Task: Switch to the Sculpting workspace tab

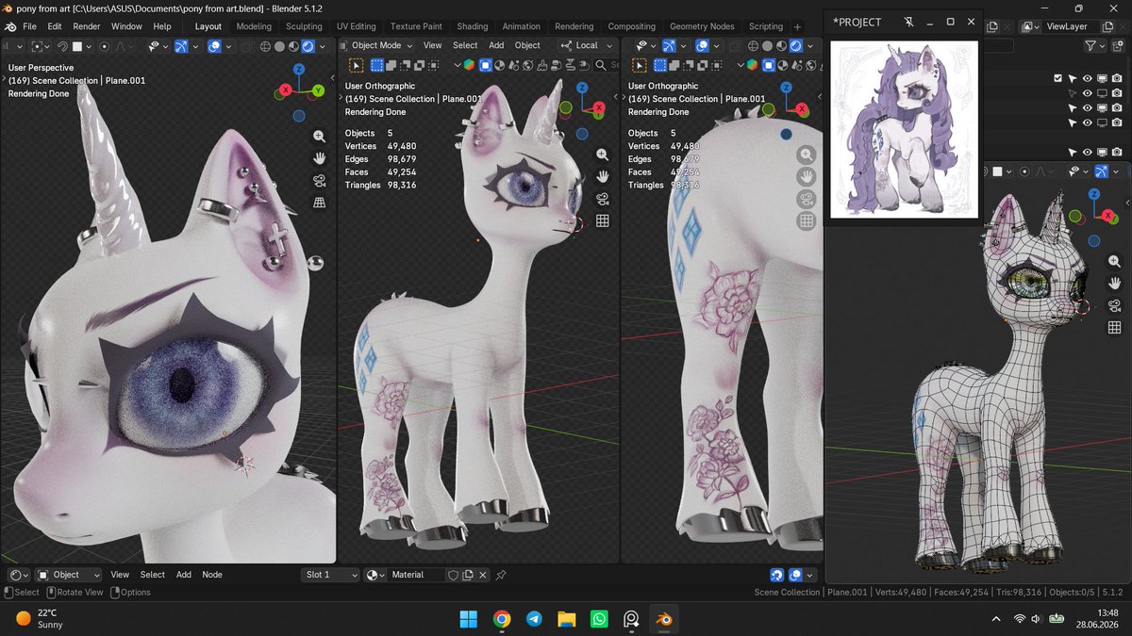Action: (x=304, y=26)
